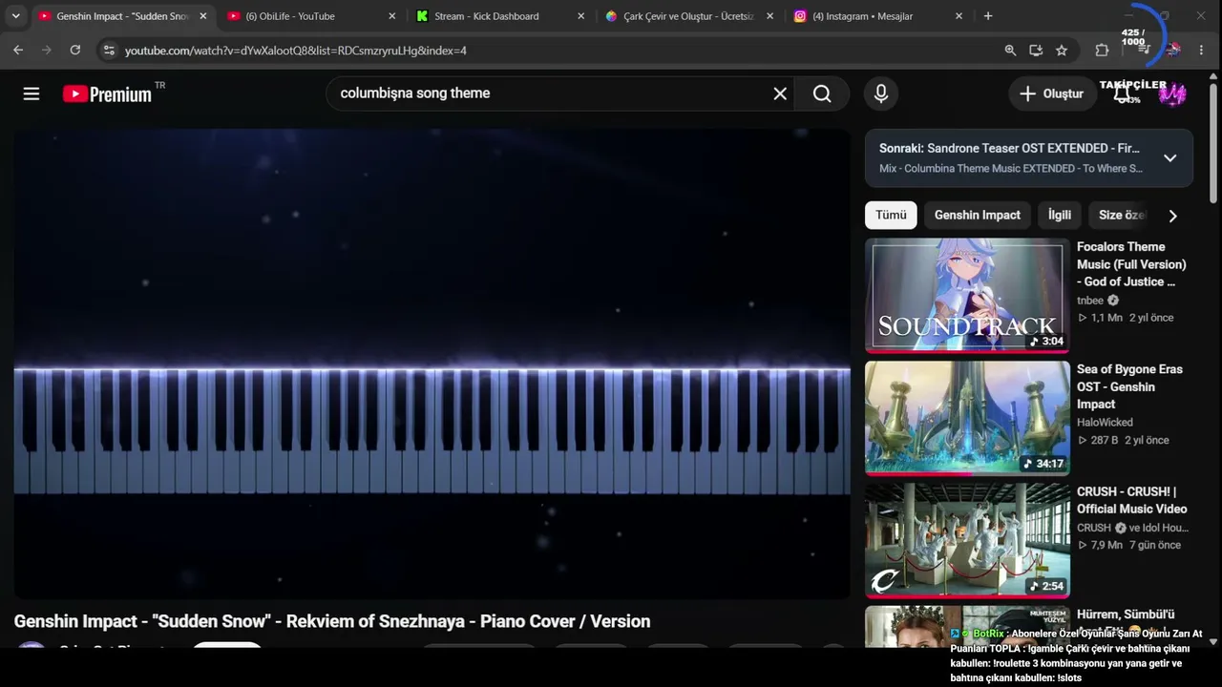Open the CRUSH - CRUSH! Official Music Video title

point(1132,500)
